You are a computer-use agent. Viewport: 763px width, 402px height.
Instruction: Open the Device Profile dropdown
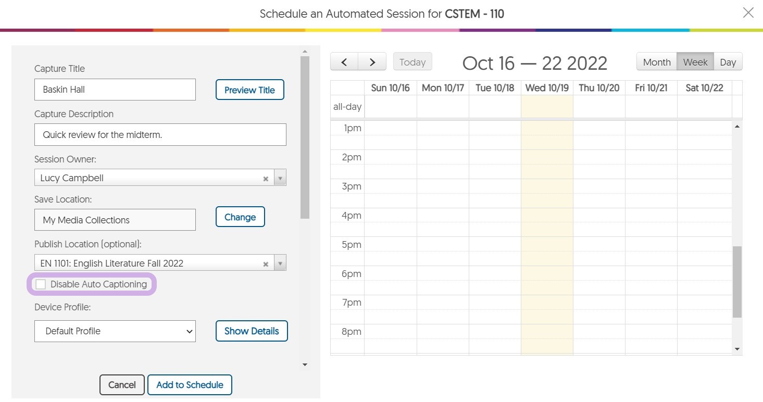[x=115, y=331]
